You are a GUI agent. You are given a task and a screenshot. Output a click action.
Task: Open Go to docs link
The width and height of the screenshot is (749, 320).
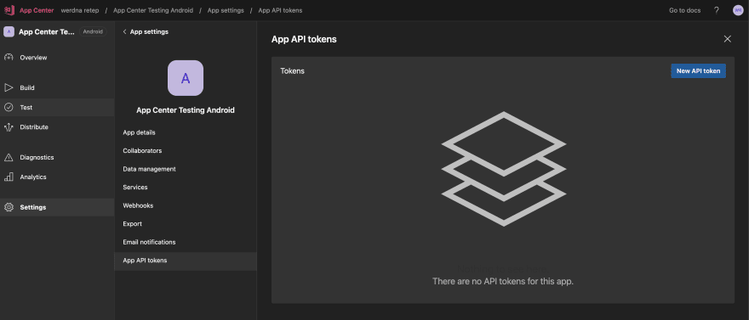684,10
